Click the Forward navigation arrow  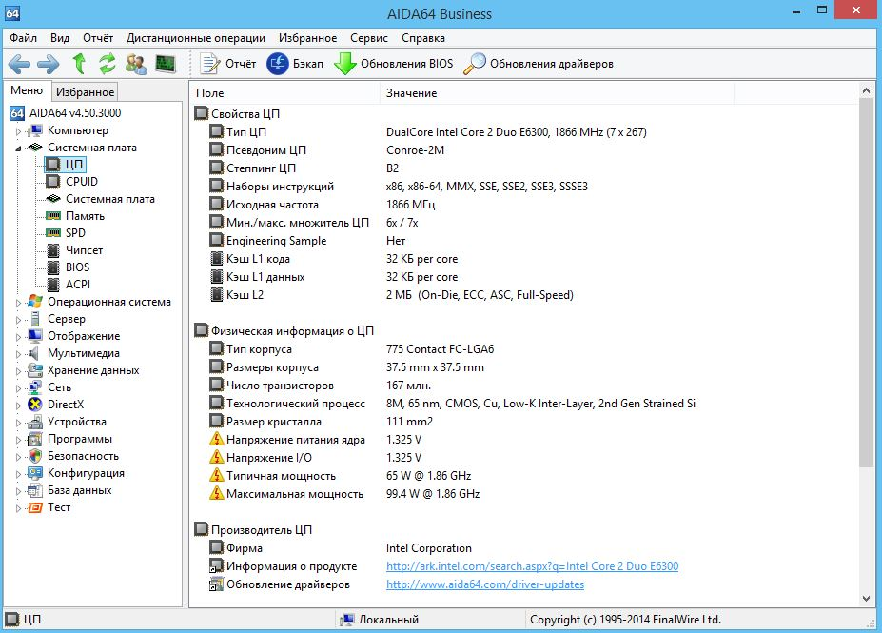click(49, 64)
